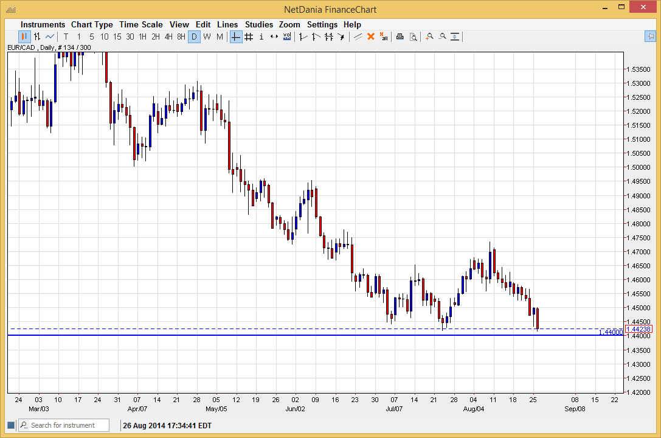This screenshot has height=438, width=661.
Task: Click the printer icon
Action: (x=400, y=36)
